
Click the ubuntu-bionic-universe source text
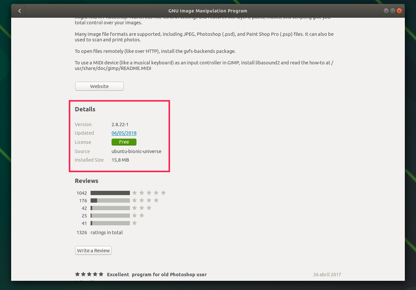[136, 151]
